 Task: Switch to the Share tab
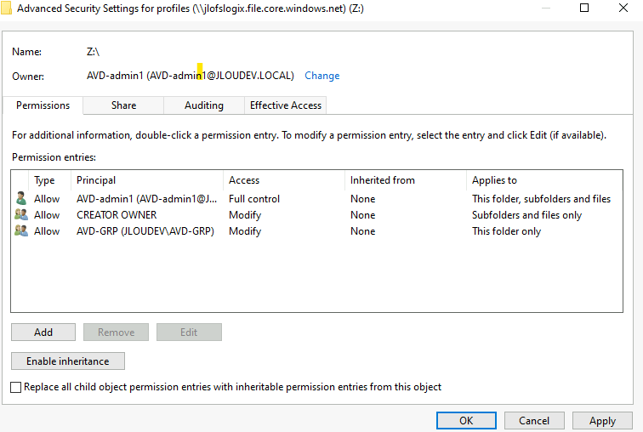123,105
